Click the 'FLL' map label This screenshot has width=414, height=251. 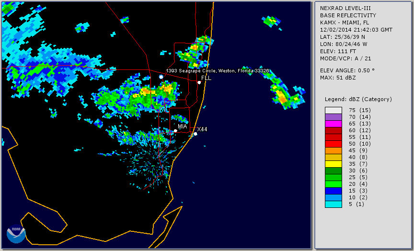(x=206, y=78)
